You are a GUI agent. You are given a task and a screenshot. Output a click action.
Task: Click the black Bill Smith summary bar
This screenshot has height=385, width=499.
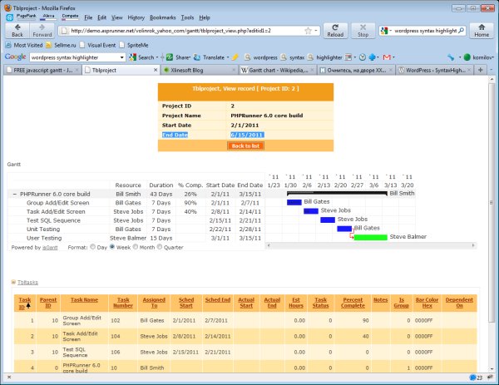pyautogui.click(x=337, y=193)
